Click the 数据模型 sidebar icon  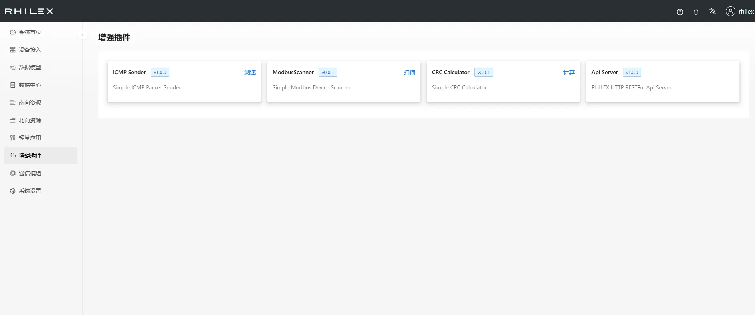pyautogui.click(x=13, y=67)
